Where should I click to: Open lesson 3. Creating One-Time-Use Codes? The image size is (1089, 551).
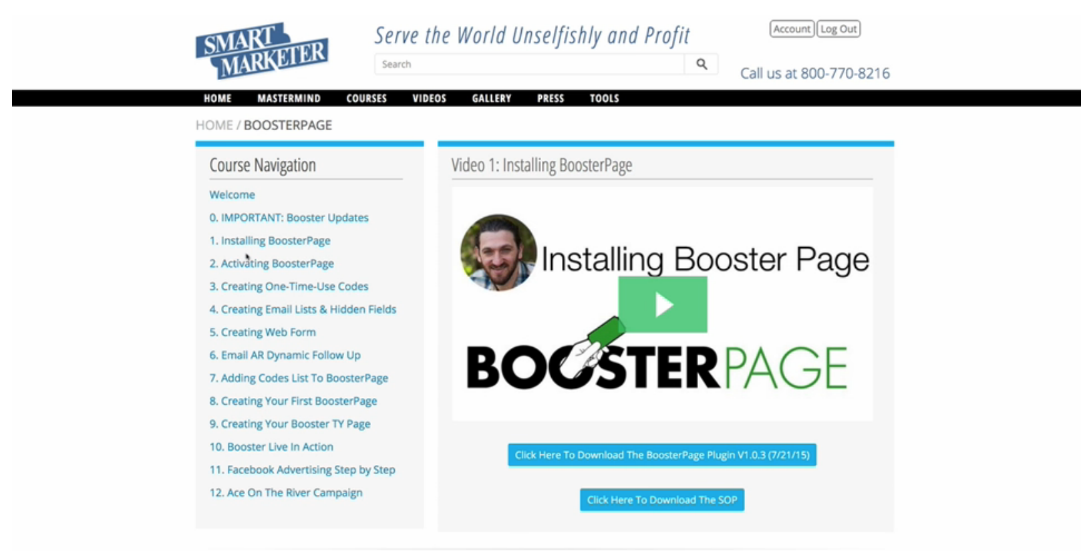289,287
